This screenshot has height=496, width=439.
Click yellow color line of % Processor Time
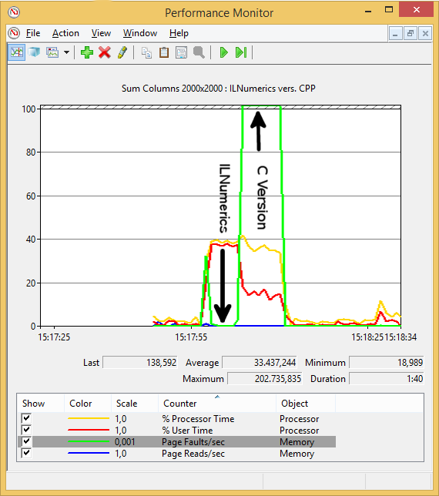[89, 418]
